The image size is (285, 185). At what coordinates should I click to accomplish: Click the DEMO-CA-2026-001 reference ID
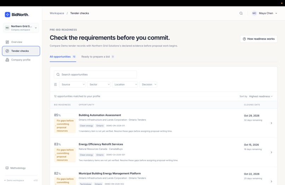[x=116, y=155]
